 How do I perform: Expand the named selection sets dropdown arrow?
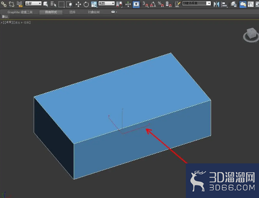[209, 3]
